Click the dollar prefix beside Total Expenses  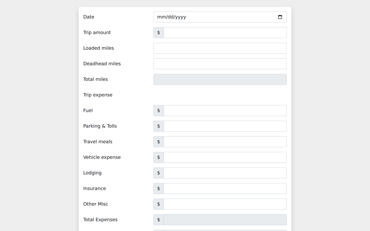(158, 220)
